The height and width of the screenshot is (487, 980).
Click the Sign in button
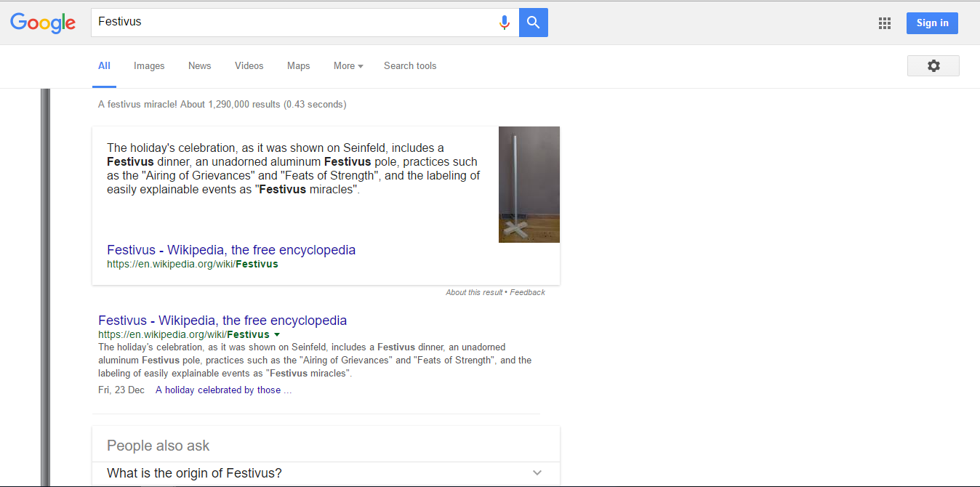pos(932,23)
